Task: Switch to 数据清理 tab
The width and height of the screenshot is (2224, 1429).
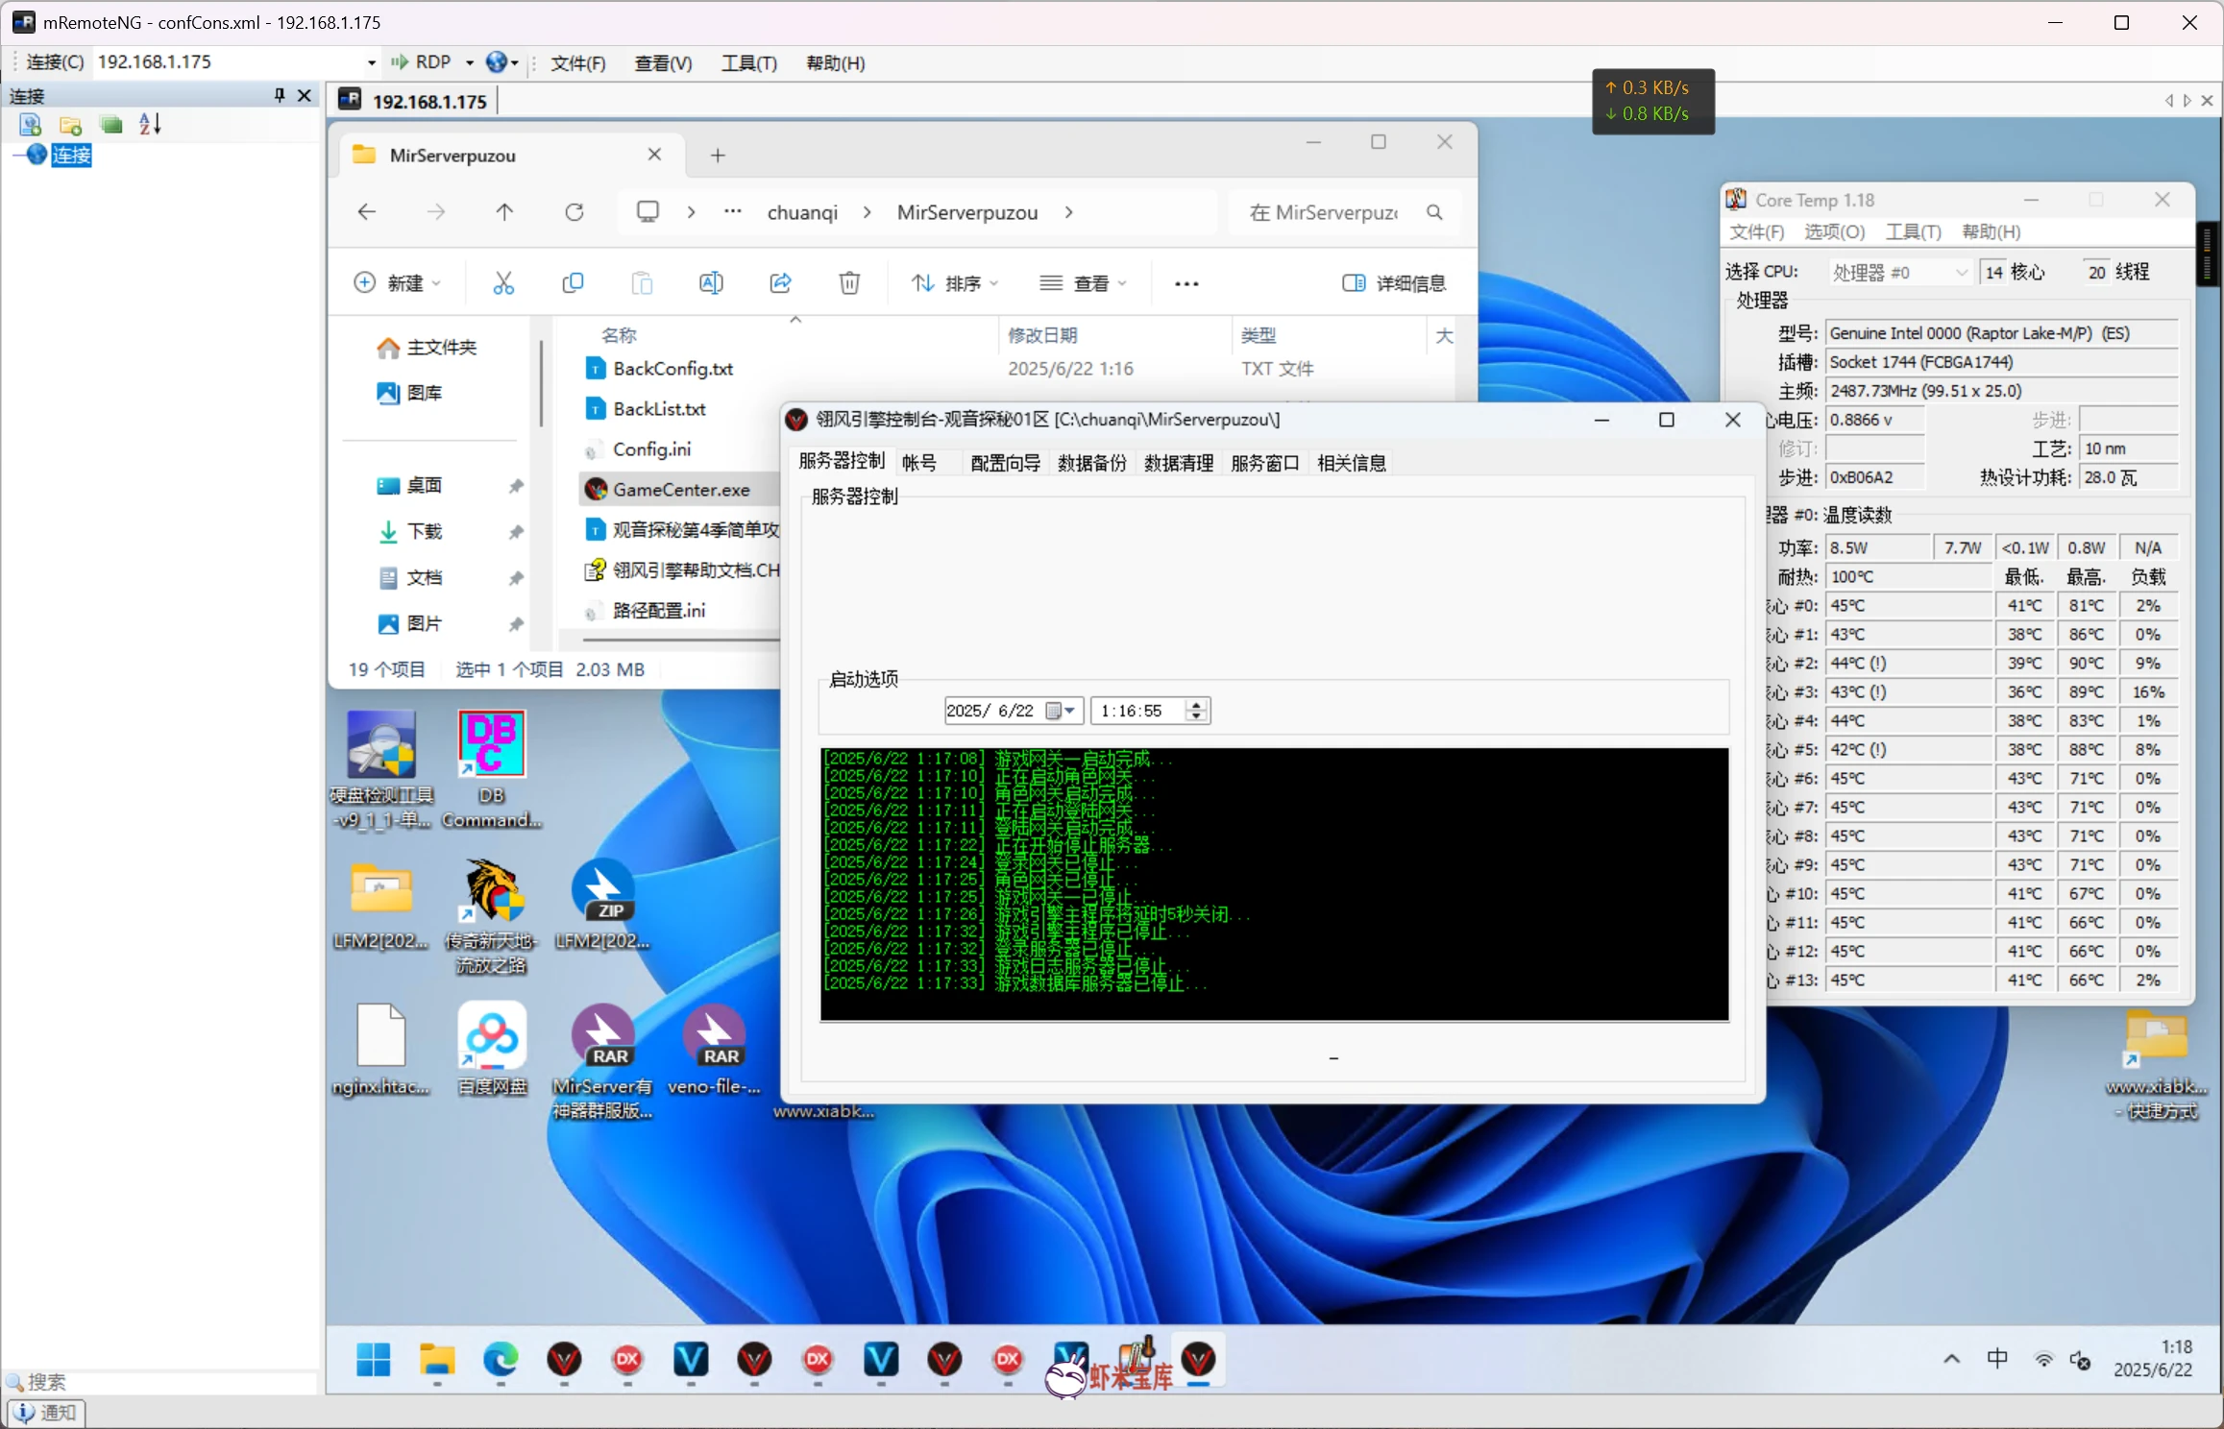Action: click(1178, 463)
